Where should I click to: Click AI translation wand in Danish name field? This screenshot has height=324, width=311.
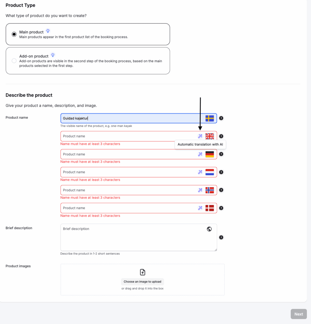(200, 208)
